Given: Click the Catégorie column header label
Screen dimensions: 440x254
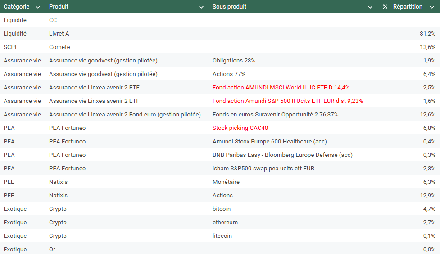Looking at the screenshot, I should click(x=16, y=7).
